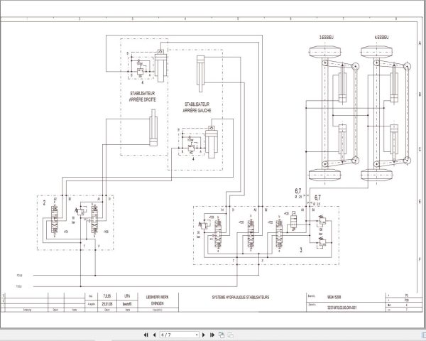Click the '4.ESSIEU' axle label
The width and height of the screenshot is (426, 341).
coord(381,37)
